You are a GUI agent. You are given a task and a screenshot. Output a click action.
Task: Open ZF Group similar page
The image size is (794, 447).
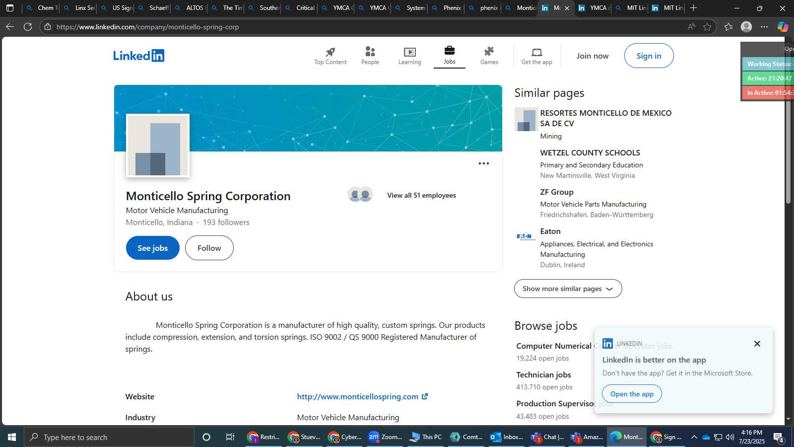point(556,192)
